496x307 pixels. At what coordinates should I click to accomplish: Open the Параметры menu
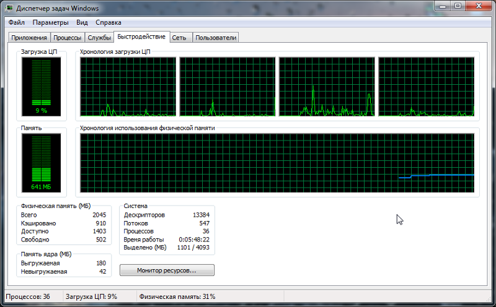(x=50, y=22)
